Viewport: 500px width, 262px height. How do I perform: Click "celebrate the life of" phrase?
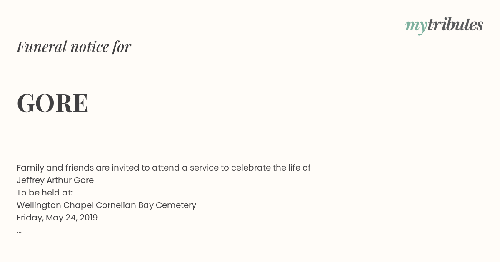271,168
